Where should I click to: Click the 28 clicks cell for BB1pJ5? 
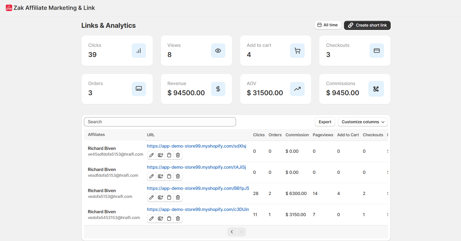click(x=256, y=194)
